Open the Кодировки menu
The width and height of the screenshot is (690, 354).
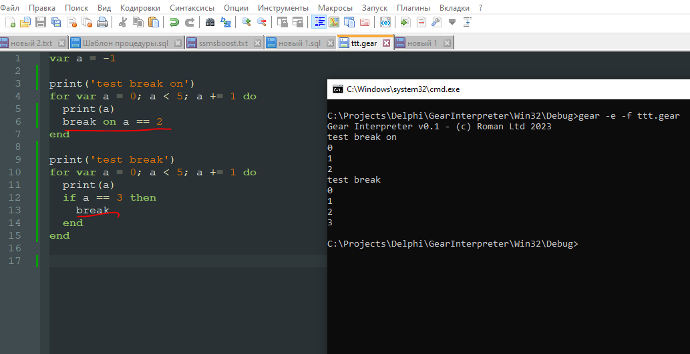click(x=140, y=7)
